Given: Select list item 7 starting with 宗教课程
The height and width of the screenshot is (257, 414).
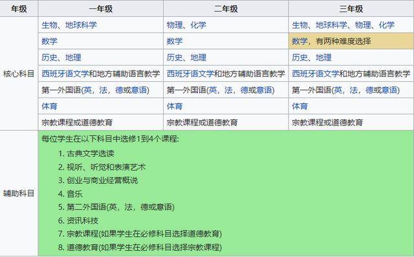Looking at the screenshot, I should coord(144,234).
